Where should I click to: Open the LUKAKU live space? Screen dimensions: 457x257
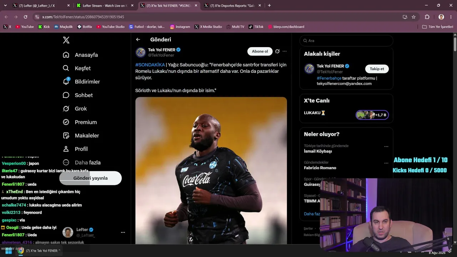point(346,115)
